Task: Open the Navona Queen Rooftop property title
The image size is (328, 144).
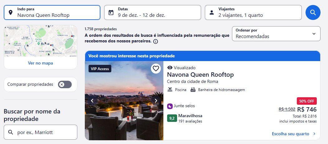Action: click(200, 74)
